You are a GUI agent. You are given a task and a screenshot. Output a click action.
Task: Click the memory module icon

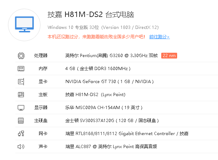[x=21, y=69]
